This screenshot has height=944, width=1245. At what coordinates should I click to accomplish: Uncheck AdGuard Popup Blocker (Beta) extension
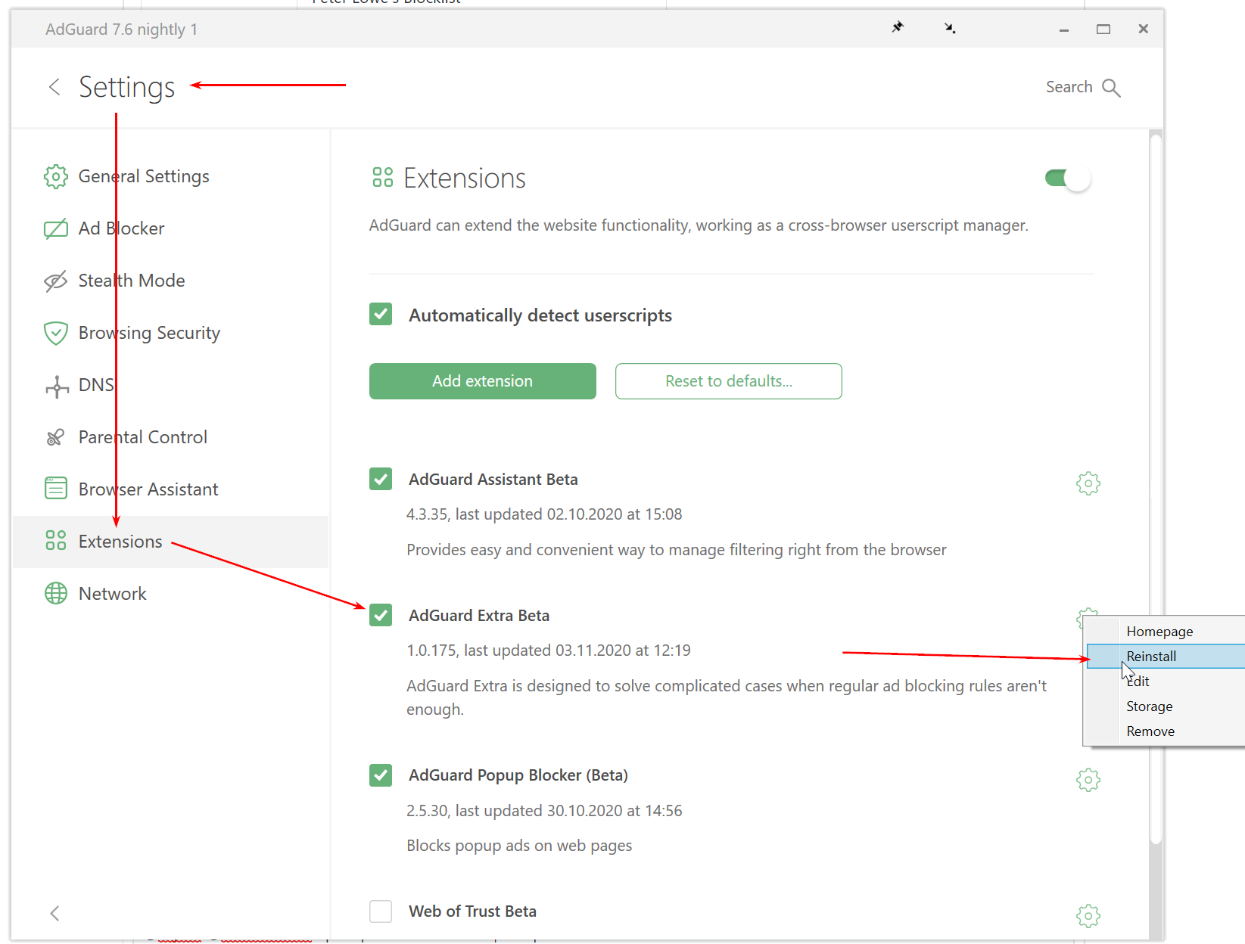(x=381, y=775)
